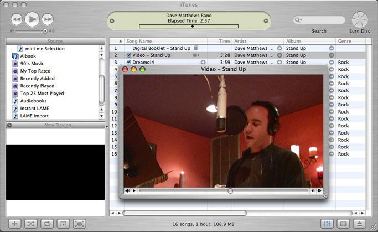Open the My Top Rated playlist

coord(35,71)
